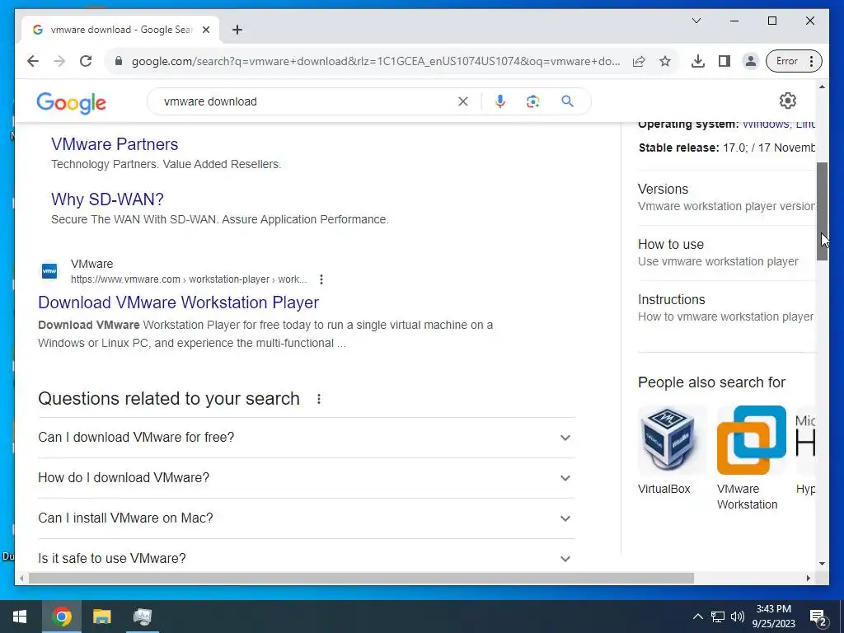Viewport: 844px width, 633px height.
Task: Show hidden tray icons chevron
Action: 697,617
